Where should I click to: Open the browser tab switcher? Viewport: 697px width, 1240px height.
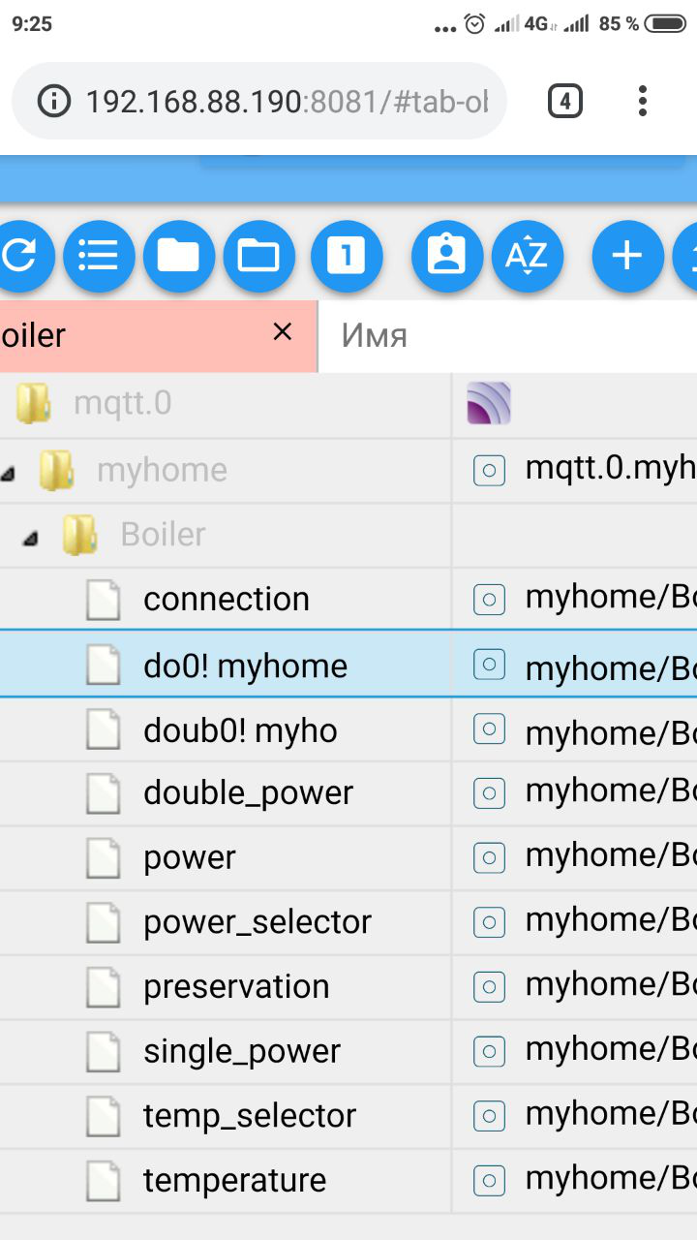[x=565, y=100]
